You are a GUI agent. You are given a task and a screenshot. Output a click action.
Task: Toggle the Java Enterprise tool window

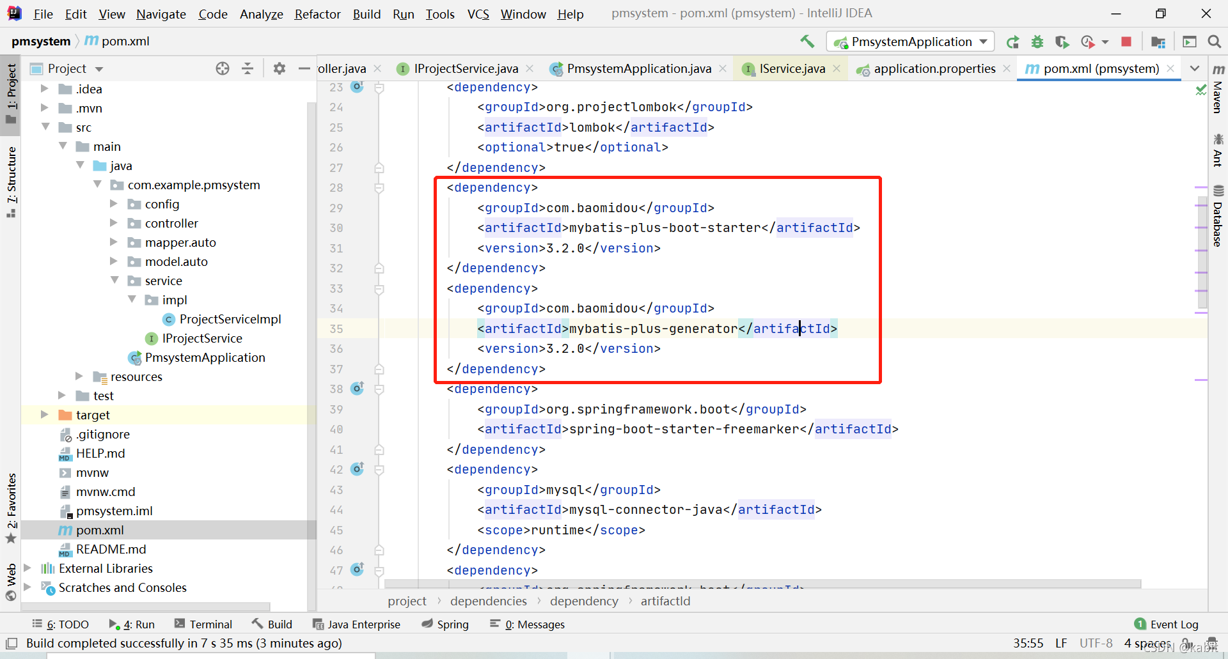[x=356, y=624]
